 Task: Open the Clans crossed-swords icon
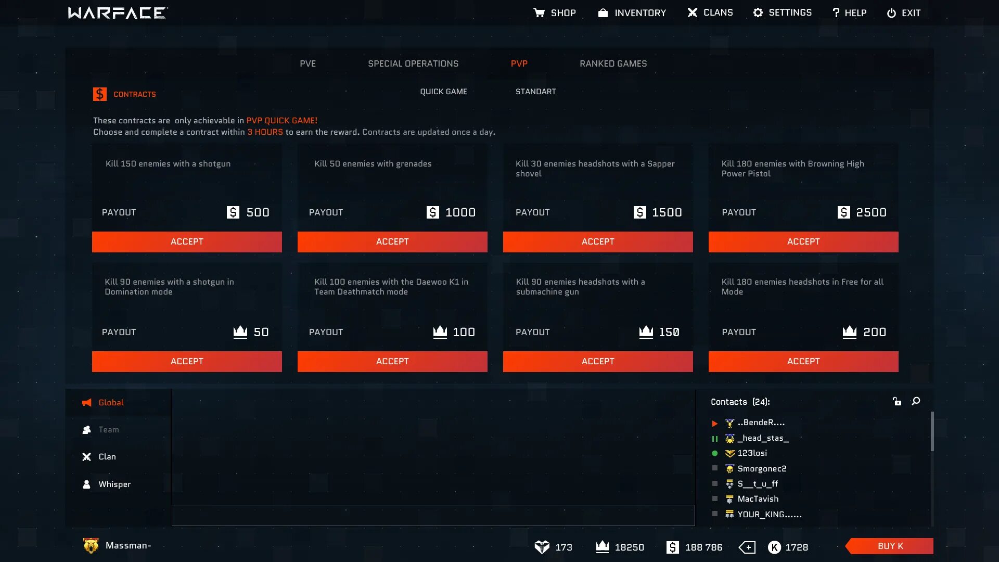pyautogui.click(x=692, y=12)
